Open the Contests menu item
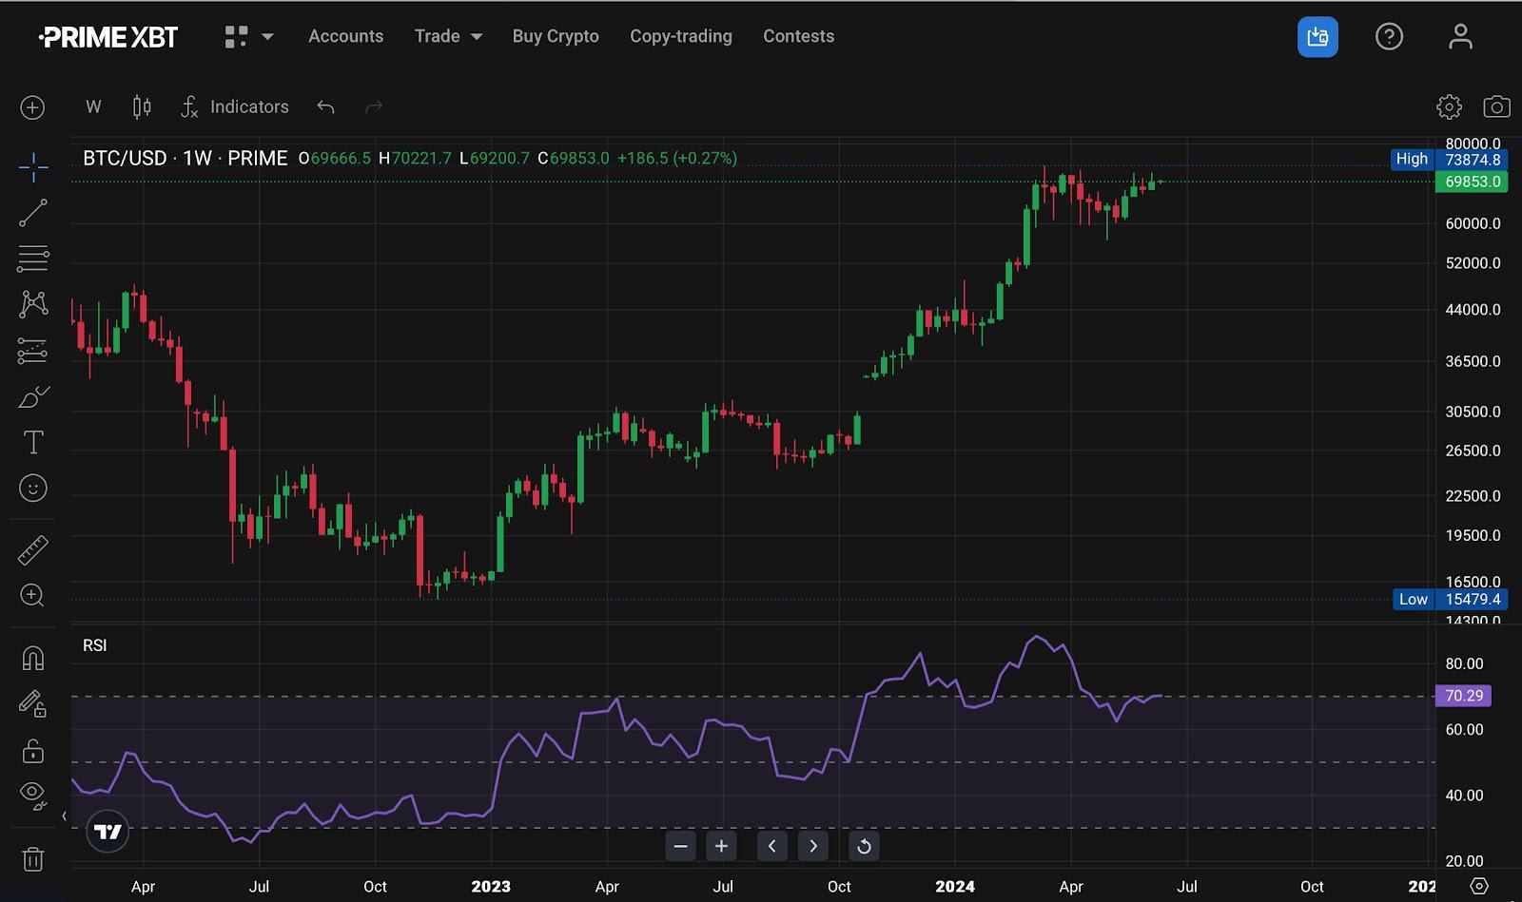This screenshot has height=902, width=1522. click(x=798, y=36)
